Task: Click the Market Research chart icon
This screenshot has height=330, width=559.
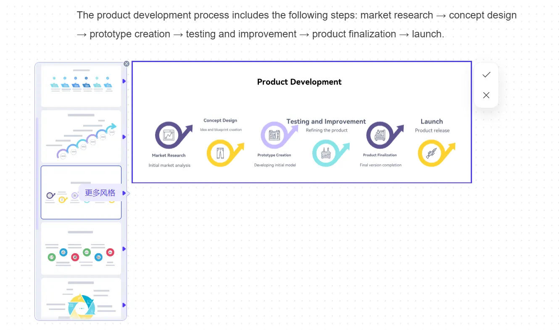Action: pyautogui.click(x=169, y=135)
